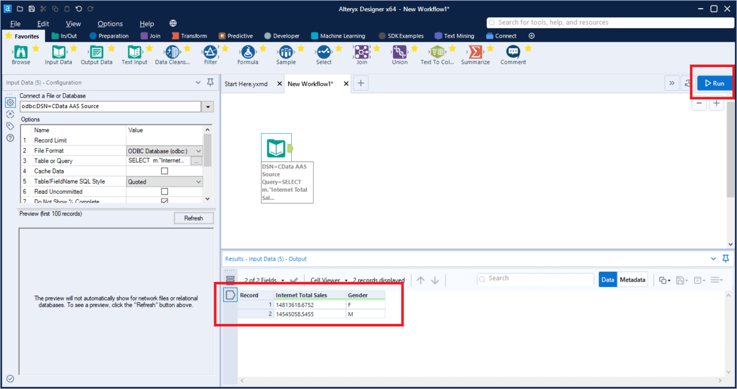The image size is (737, 389).
Task: Open the File Format dropdown
Action: (198, 151)
